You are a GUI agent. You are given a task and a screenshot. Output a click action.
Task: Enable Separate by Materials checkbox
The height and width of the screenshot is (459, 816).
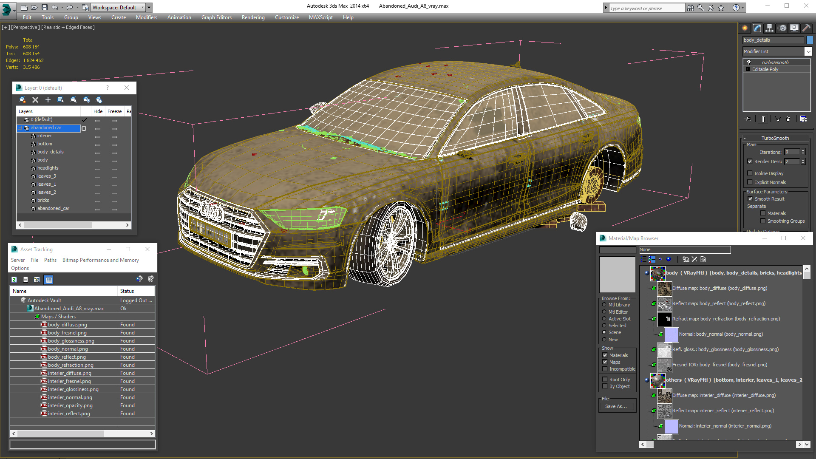[763, 213]
